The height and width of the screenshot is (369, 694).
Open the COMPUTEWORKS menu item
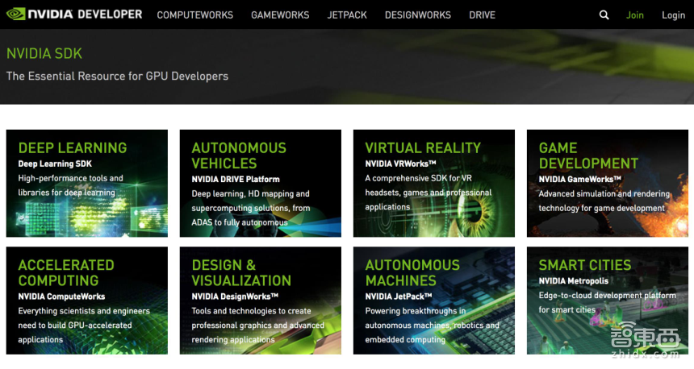point(194,15)
